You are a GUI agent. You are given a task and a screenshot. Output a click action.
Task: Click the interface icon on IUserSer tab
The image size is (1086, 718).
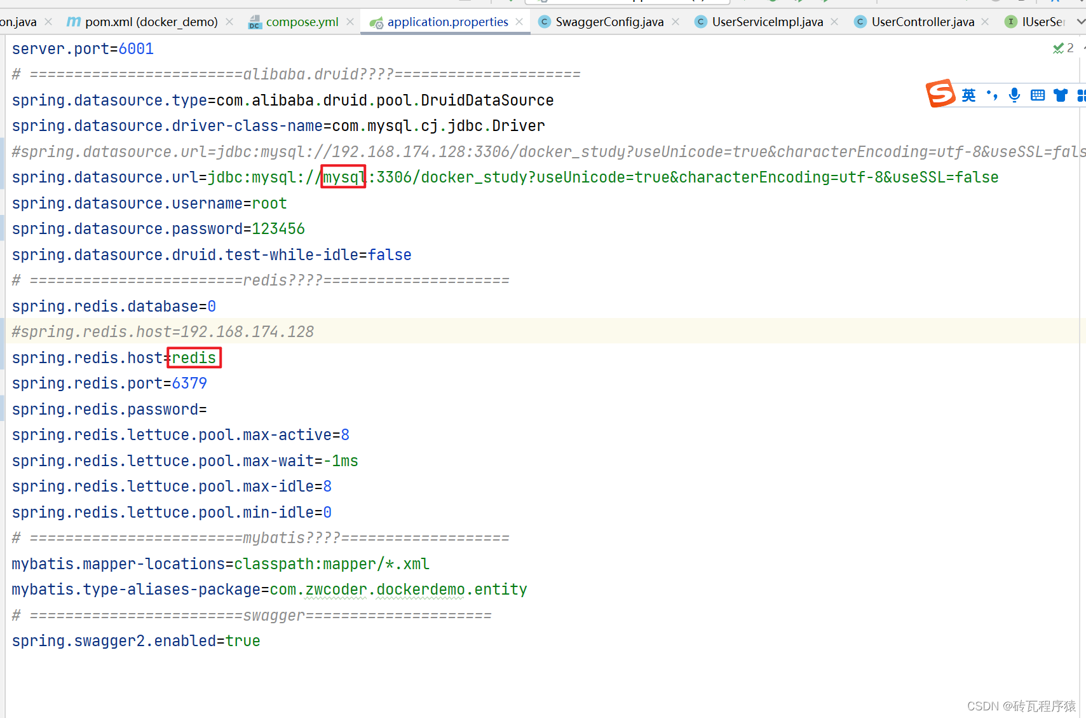(1010, 22)
